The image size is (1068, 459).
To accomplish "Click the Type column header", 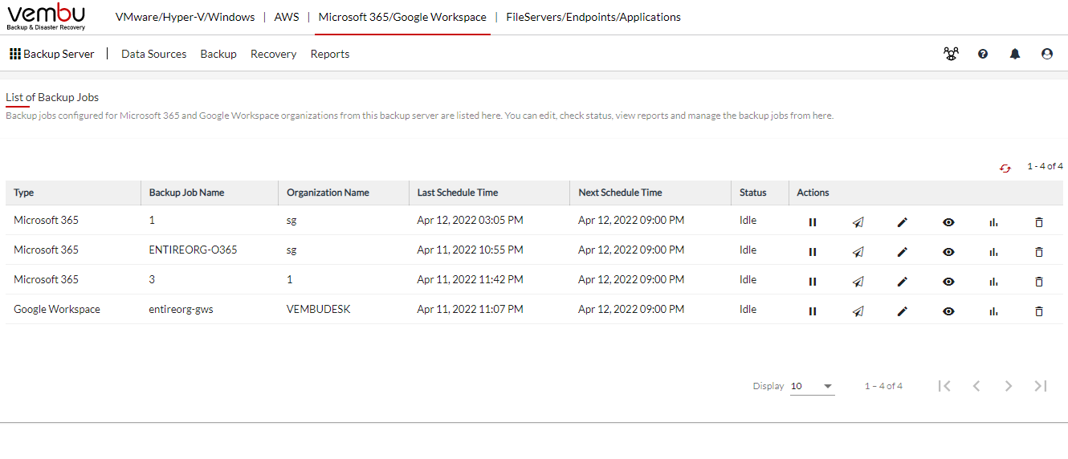I will pyautogui.click(x=73, y=193).
